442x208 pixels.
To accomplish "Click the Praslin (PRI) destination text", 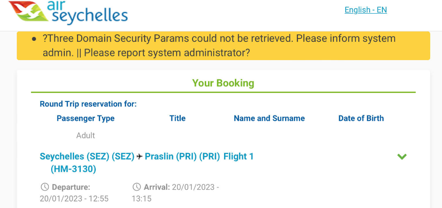I will pyautogui.click(x=182, y=156).
